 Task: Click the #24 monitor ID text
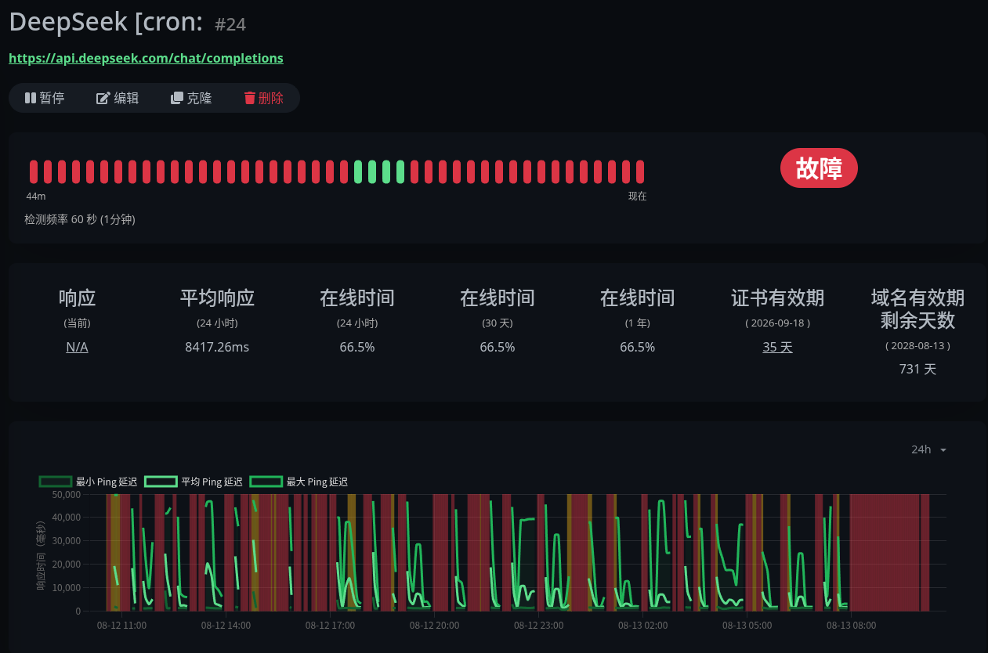click(230, 24)
